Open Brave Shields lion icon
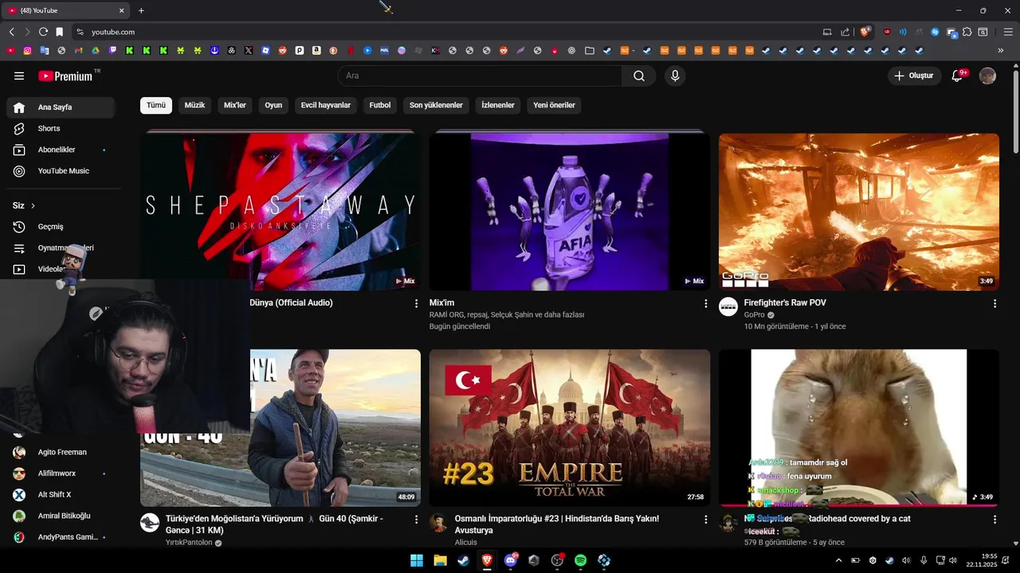Image resolution: width=1020 pixels, height=573 pixels. tap(865, 32)
